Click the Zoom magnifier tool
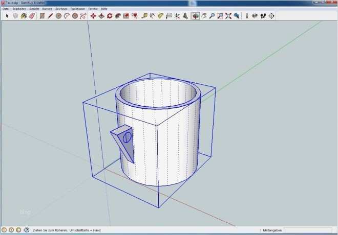Screen dimensions: 338x235 tap(212, 16)
